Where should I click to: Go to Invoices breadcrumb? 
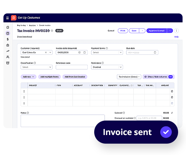(x=32, y=25)
